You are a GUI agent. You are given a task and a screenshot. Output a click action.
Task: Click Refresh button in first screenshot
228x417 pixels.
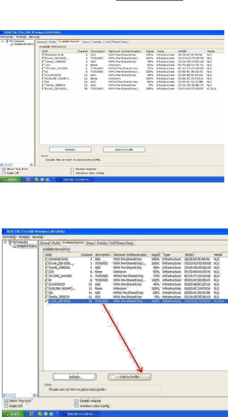(x=70, y=149)
